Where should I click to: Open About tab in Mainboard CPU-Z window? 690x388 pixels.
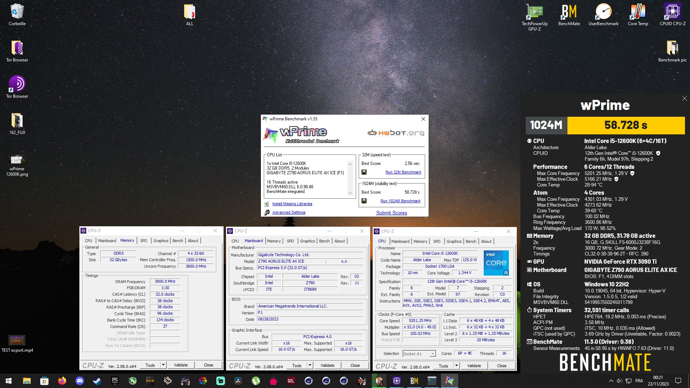pyautogui.click(x=340, y=241)
